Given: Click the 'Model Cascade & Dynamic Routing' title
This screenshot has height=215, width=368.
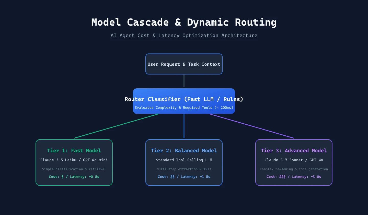Looking at the screenshot, I should pos(184,22).
